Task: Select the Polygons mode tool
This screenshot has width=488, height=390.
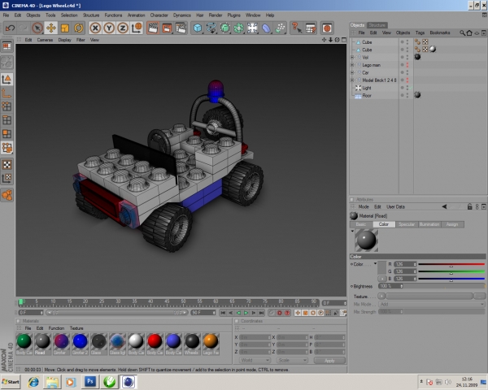Action: (x=7, y=134)
